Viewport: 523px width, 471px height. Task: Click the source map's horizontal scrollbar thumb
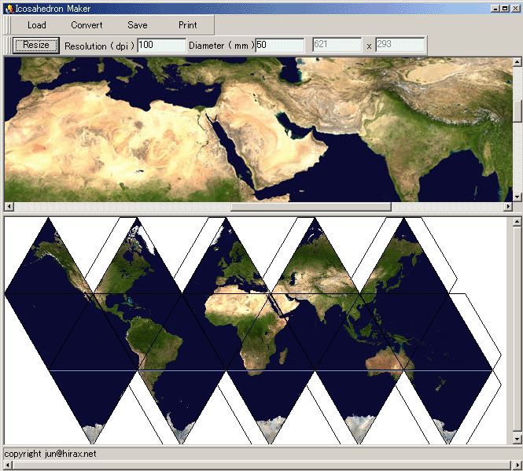pos(311,207)
